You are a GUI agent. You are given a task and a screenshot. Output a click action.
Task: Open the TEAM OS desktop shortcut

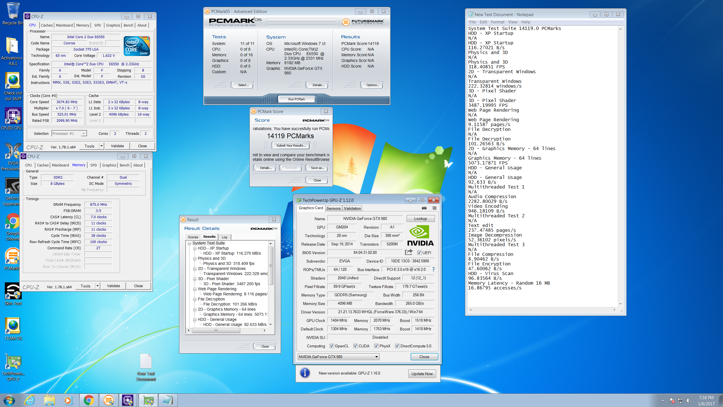(13, 329)
